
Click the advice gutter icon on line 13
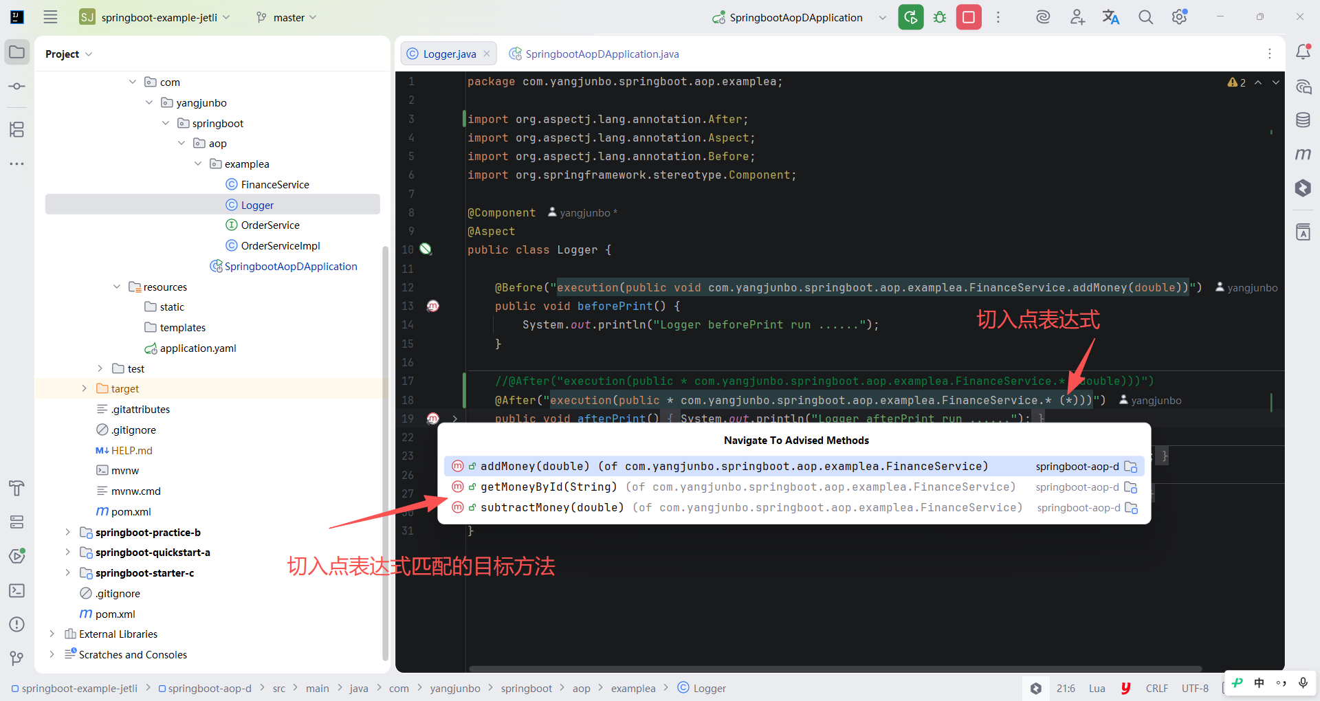tap(433, 306)
